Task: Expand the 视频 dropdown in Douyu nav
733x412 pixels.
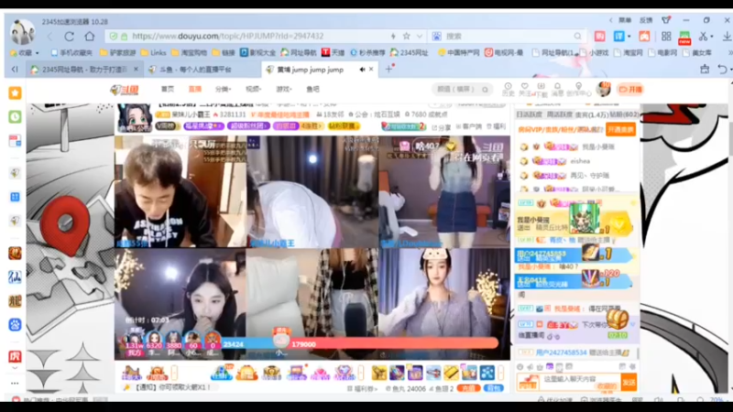Action: [x=254, y=89]
